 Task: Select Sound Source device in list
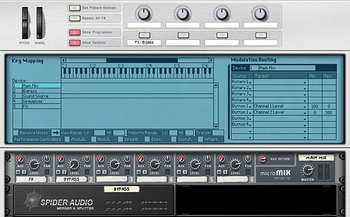click(x=37, y=96)
